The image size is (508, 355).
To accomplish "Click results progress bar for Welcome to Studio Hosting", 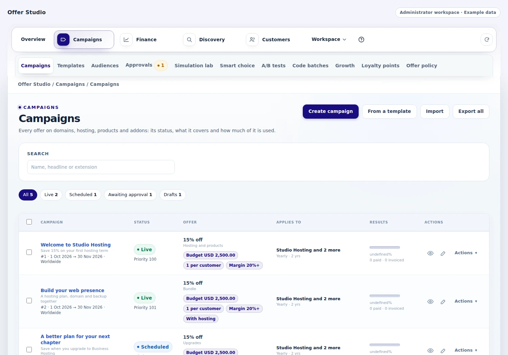I will coord(385,247).
